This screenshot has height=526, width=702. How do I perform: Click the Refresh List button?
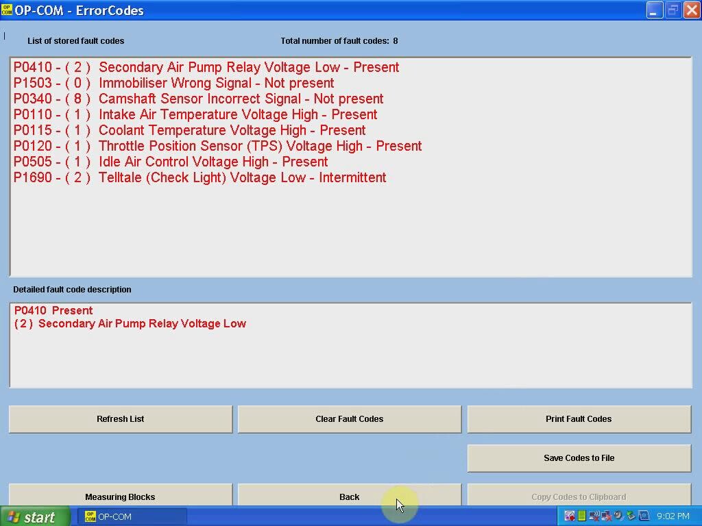point(121,419)
